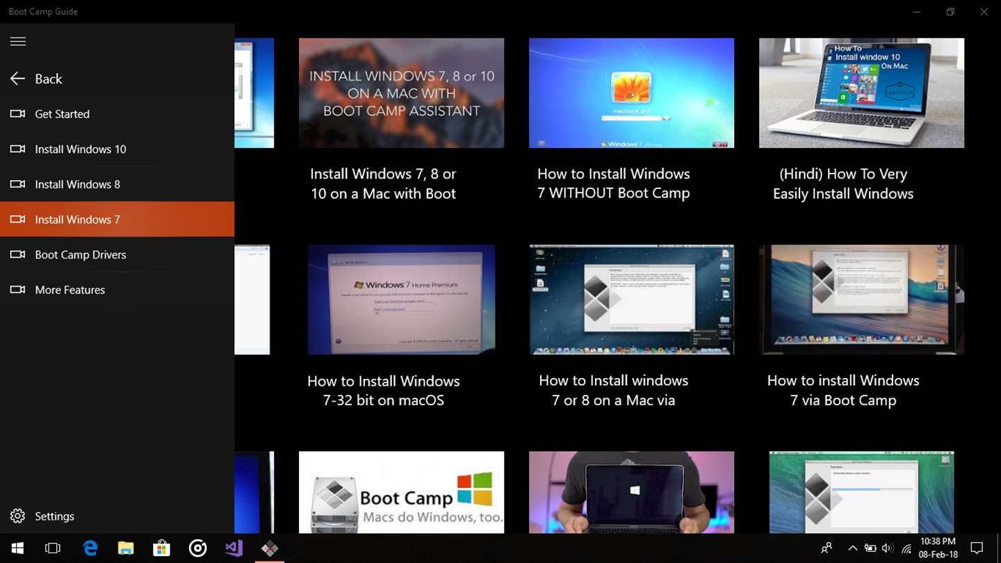The image size is (1001, 563).
Task: Open Boot Camp Macs do Windows thumbnail
Action: coord(401,492)
